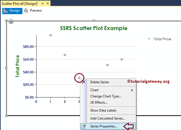Open the Chart submenu entry
The image size is (181, 130).
(94, 90)
